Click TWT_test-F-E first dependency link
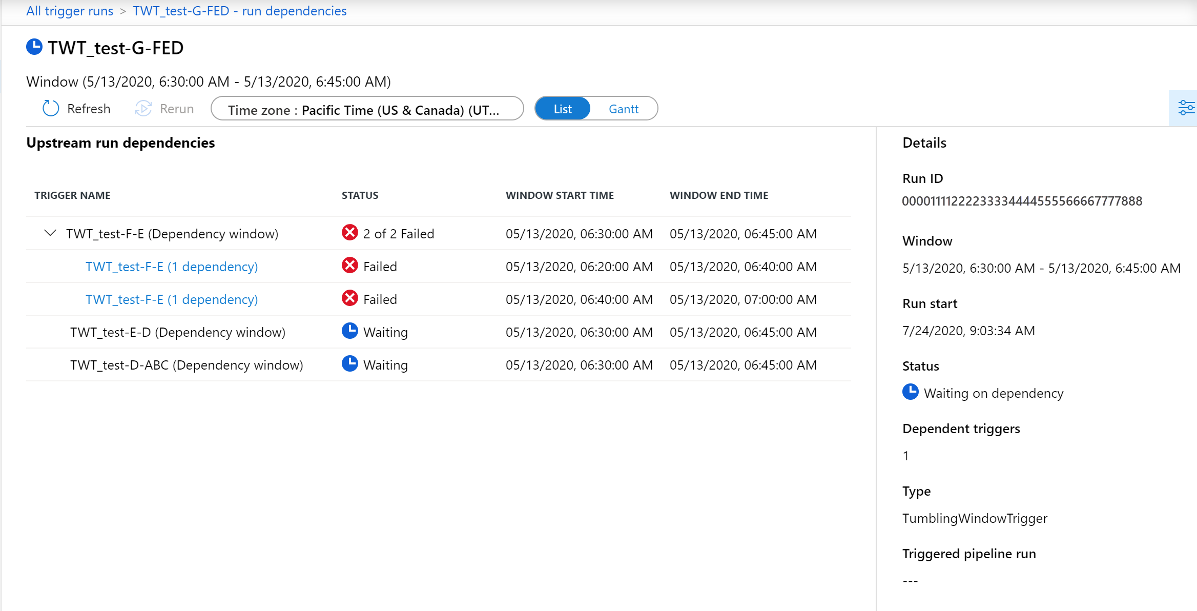 pyautogui.click(x=172, y=267)
